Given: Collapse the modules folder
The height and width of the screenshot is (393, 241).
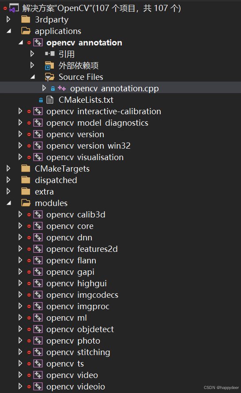Looking at the screenshot, I should point(9,203).
